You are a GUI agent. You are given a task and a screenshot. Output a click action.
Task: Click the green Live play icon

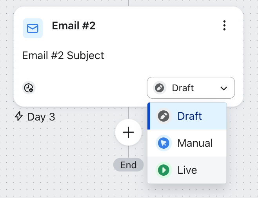coord(164,170)
